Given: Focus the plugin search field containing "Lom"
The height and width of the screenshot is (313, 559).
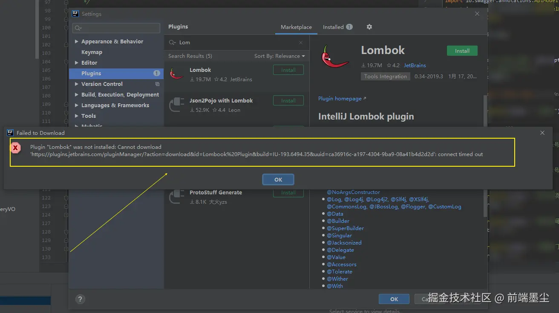Looking at the screenshot, I should (236, 43).
